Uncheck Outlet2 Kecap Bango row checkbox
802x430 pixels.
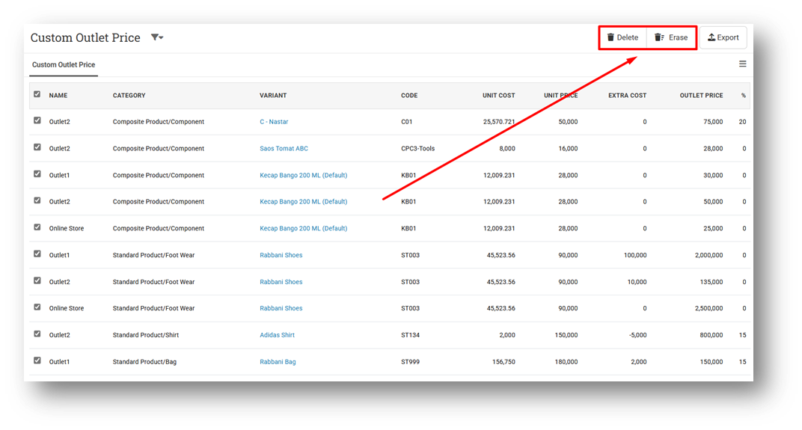point(37,200)
